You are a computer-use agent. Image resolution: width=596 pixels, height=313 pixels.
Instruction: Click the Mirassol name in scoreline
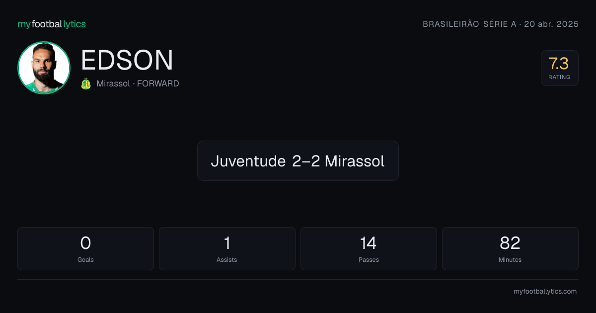355,161
